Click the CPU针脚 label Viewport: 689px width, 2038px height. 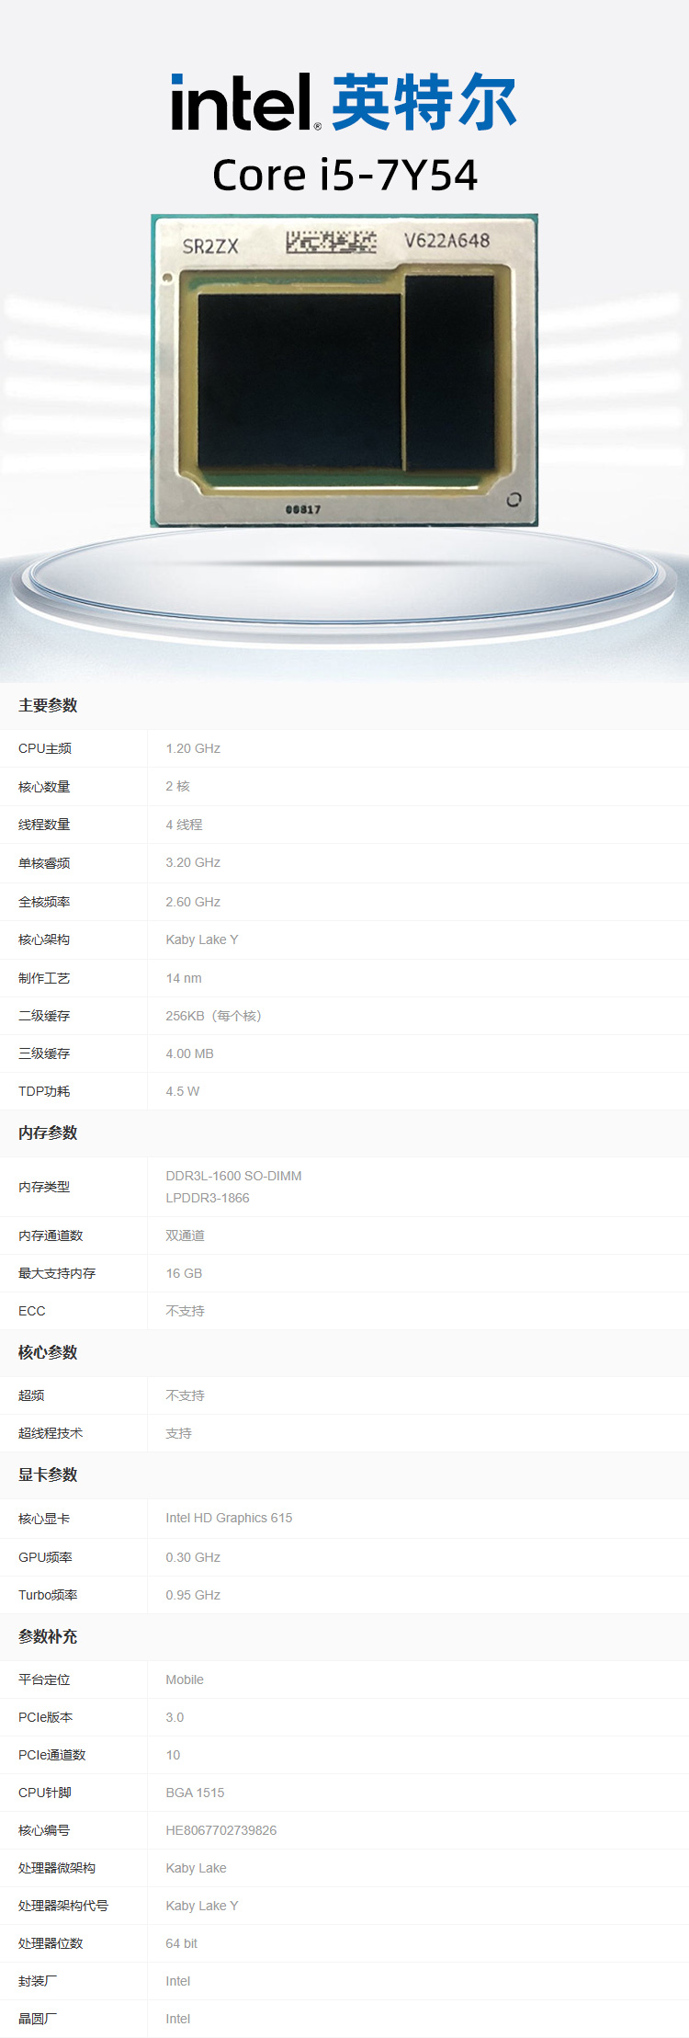pyautogui.click(x=45, y=1793)
